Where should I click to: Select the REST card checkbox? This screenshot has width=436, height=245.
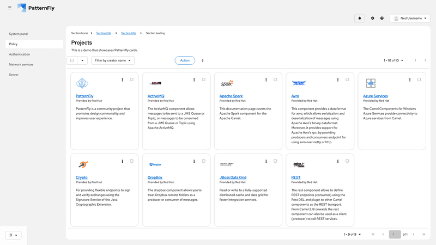pos(347,161)
